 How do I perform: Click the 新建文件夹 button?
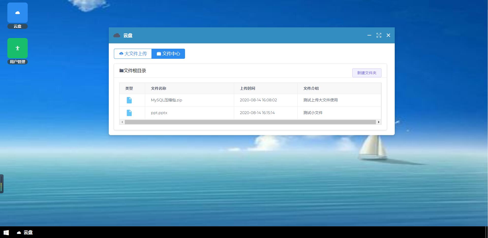point(367,73)
